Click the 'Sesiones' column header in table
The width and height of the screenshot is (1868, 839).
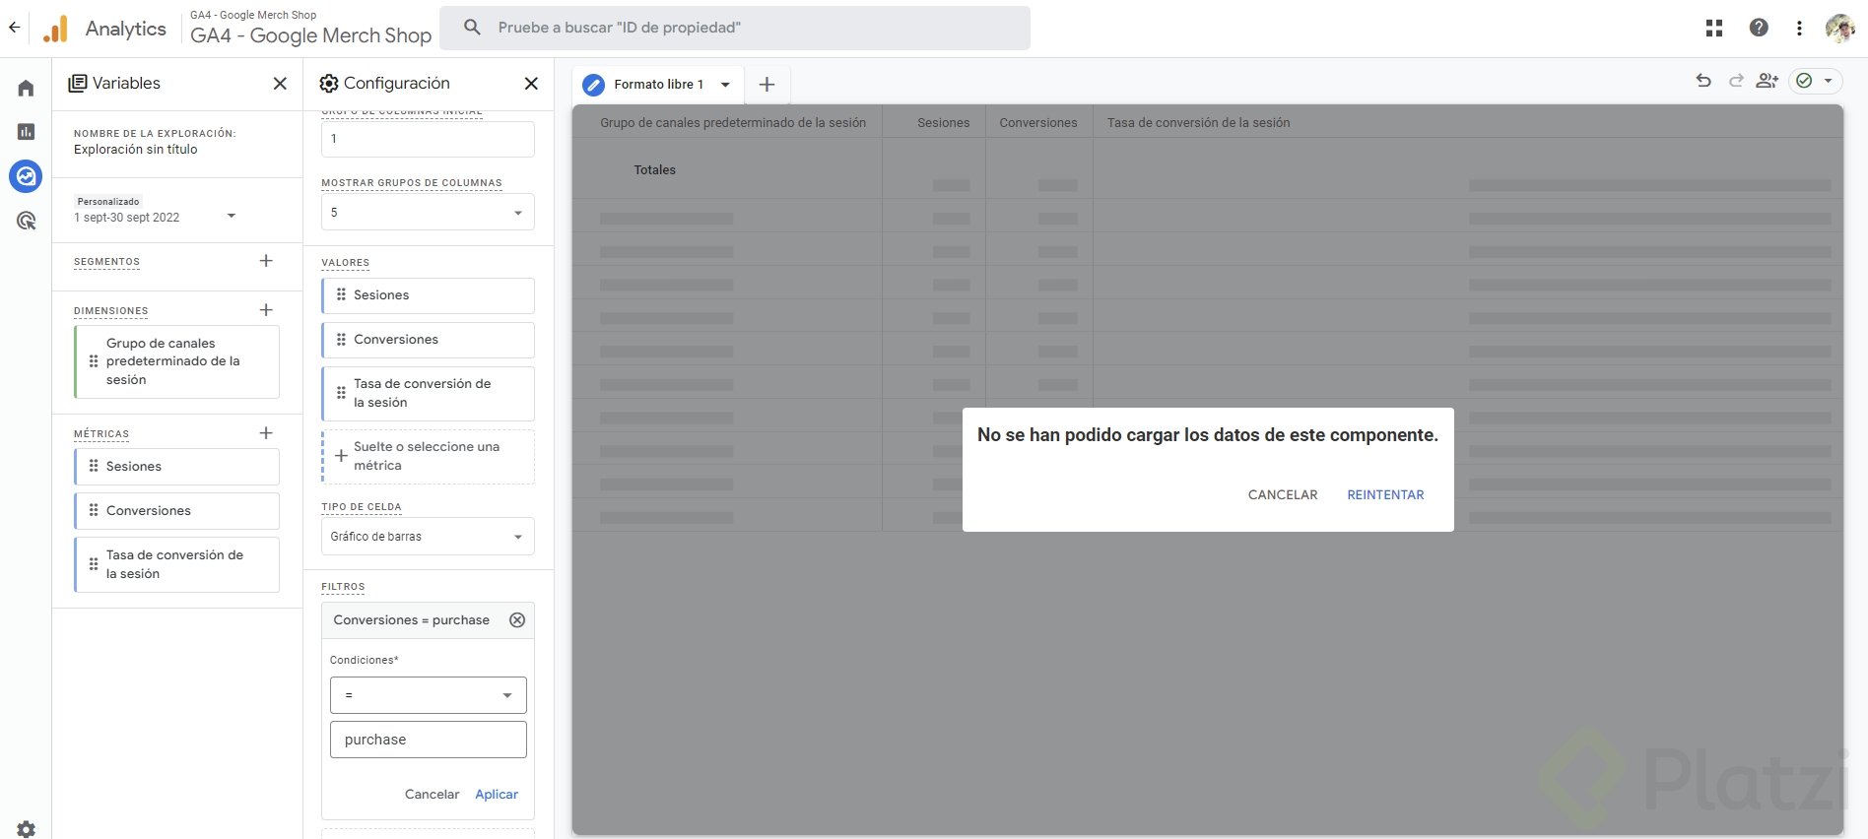click(x=943, y=123)
